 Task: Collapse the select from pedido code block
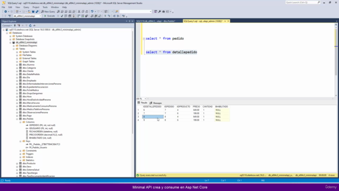(144, 39)
